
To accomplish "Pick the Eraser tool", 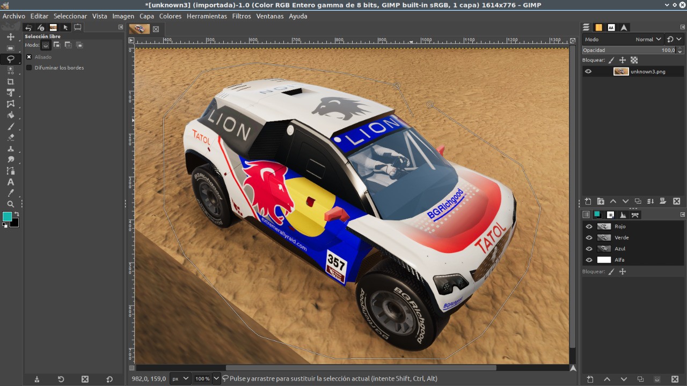I will click(x=10, y=138).
